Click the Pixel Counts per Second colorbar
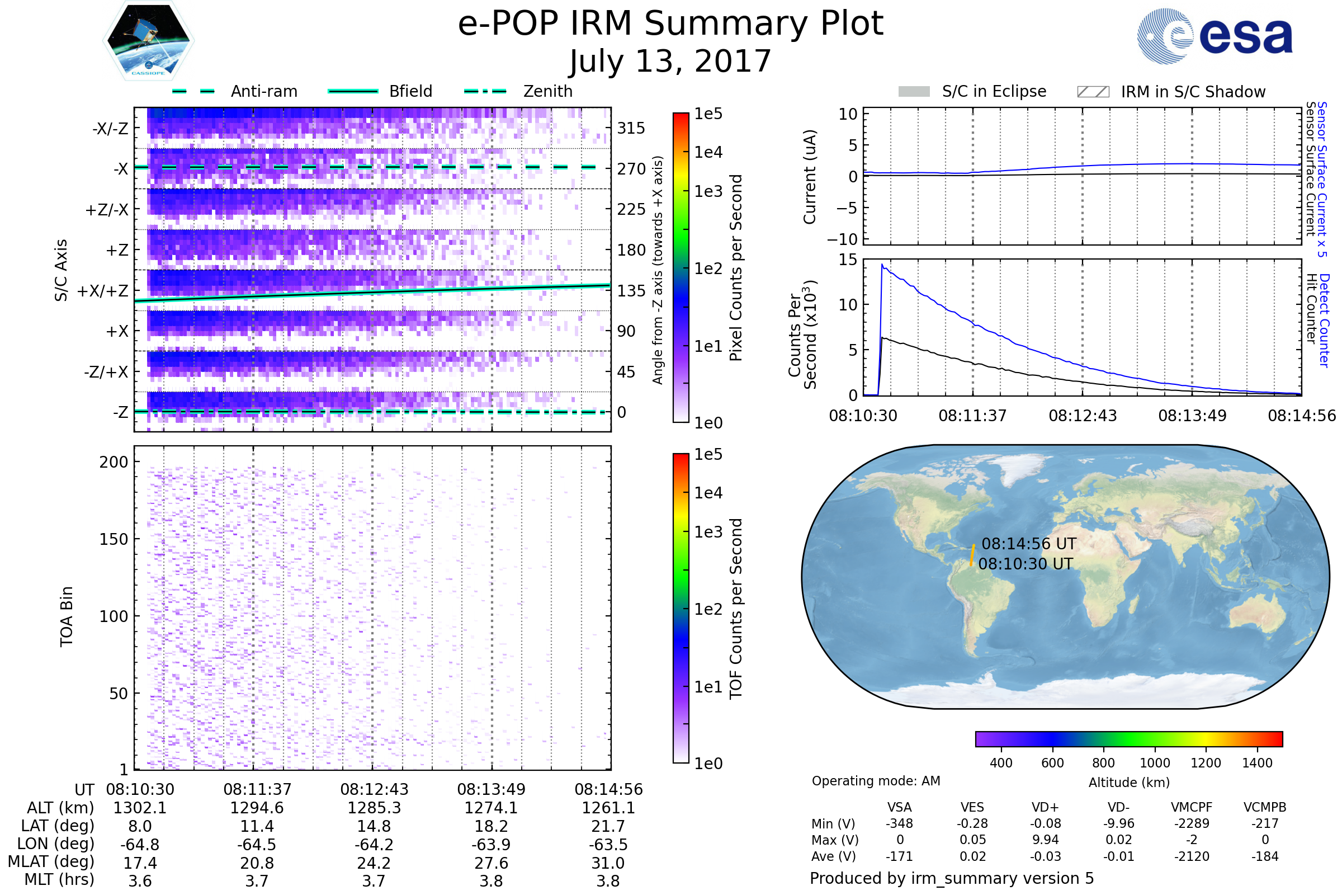 pos(681,268)
